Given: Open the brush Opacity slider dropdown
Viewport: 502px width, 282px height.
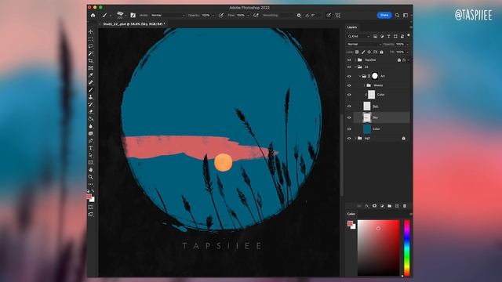Looking at the screenshot, I should coord(213,16).
